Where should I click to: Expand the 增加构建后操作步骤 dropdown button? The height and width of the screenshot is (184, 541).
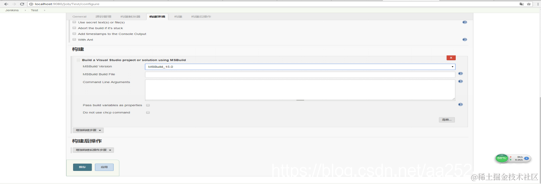(93, 150)
